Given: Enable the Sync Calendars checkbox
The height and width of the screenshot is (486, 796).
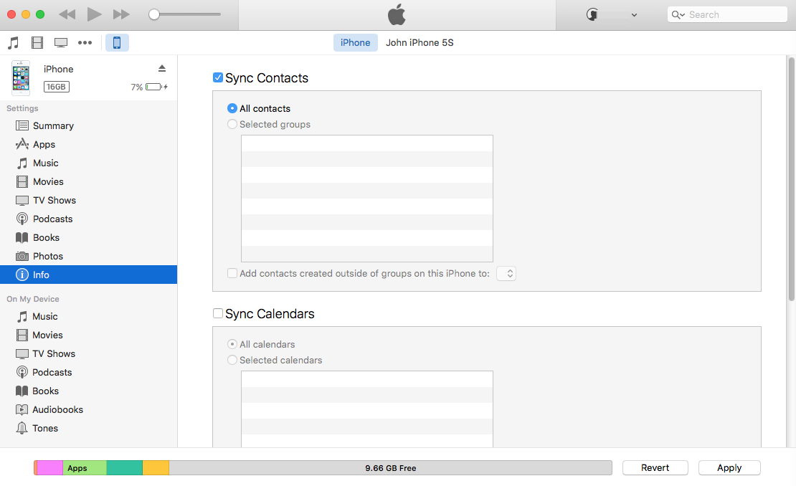Looking at the screenshot, I should tap(218, 313).
